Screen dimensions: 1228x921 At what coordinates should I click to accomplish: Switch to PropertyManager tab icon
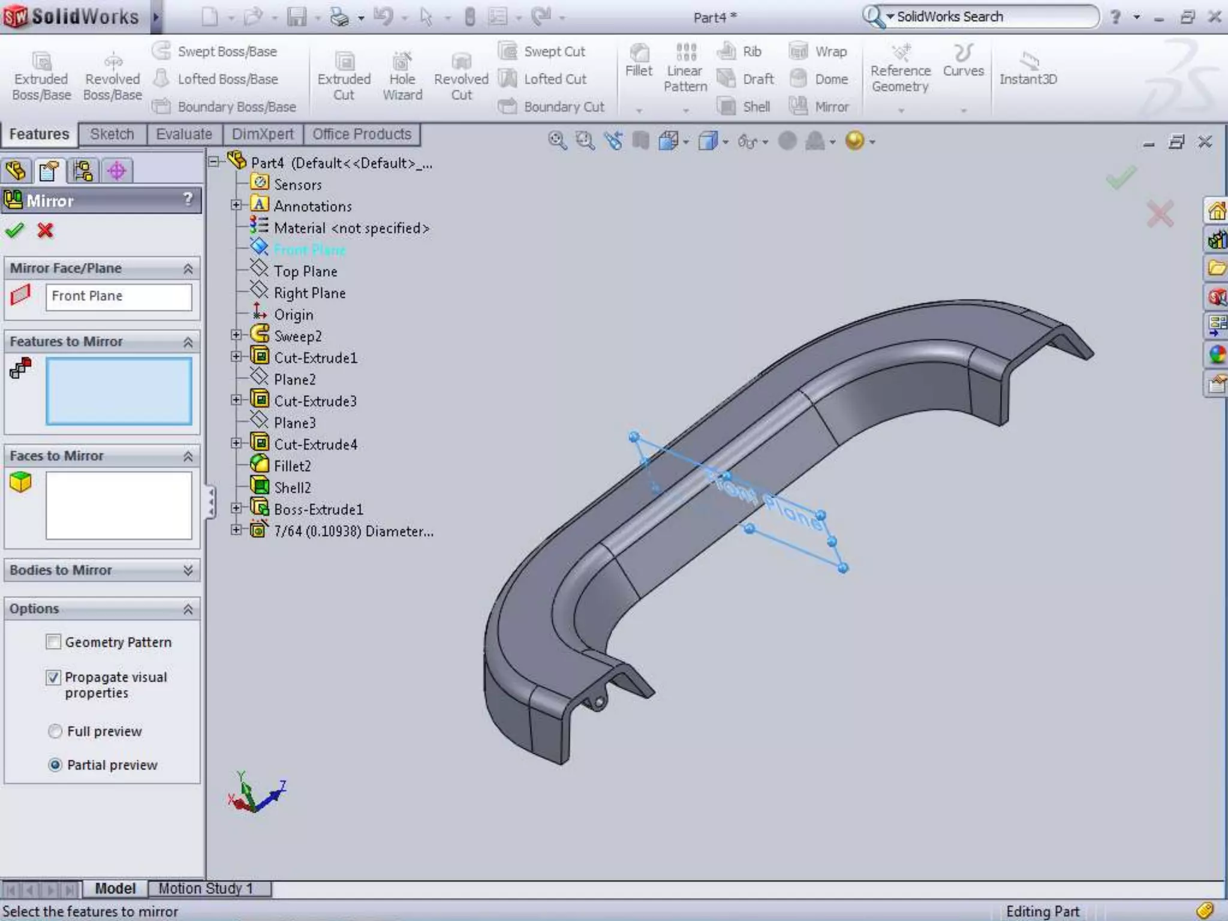49,171
